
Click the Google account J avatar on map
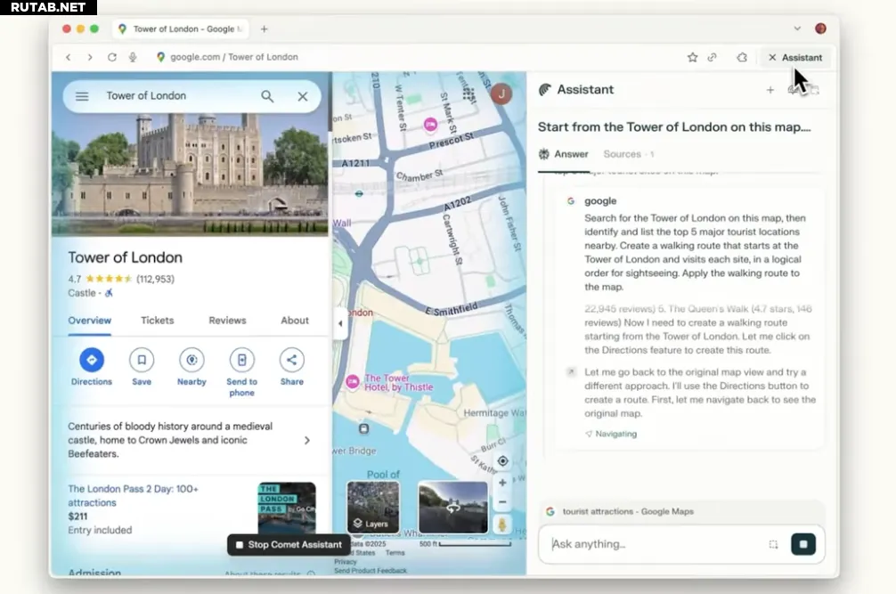tap(501, 94)
